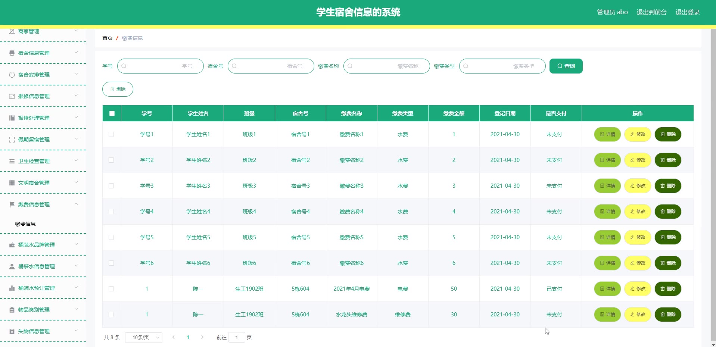Check the row checkbox for 学号1
Image resolution: width=716 pixels, height=347 pixels.
click(111, 134)
